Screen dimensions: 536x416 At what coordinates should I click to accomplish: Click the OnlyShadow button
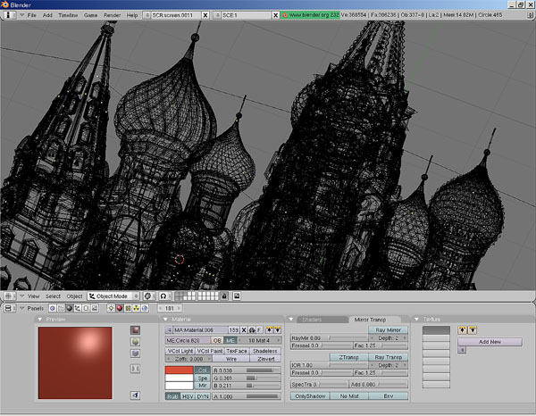(x=310, y=395)
